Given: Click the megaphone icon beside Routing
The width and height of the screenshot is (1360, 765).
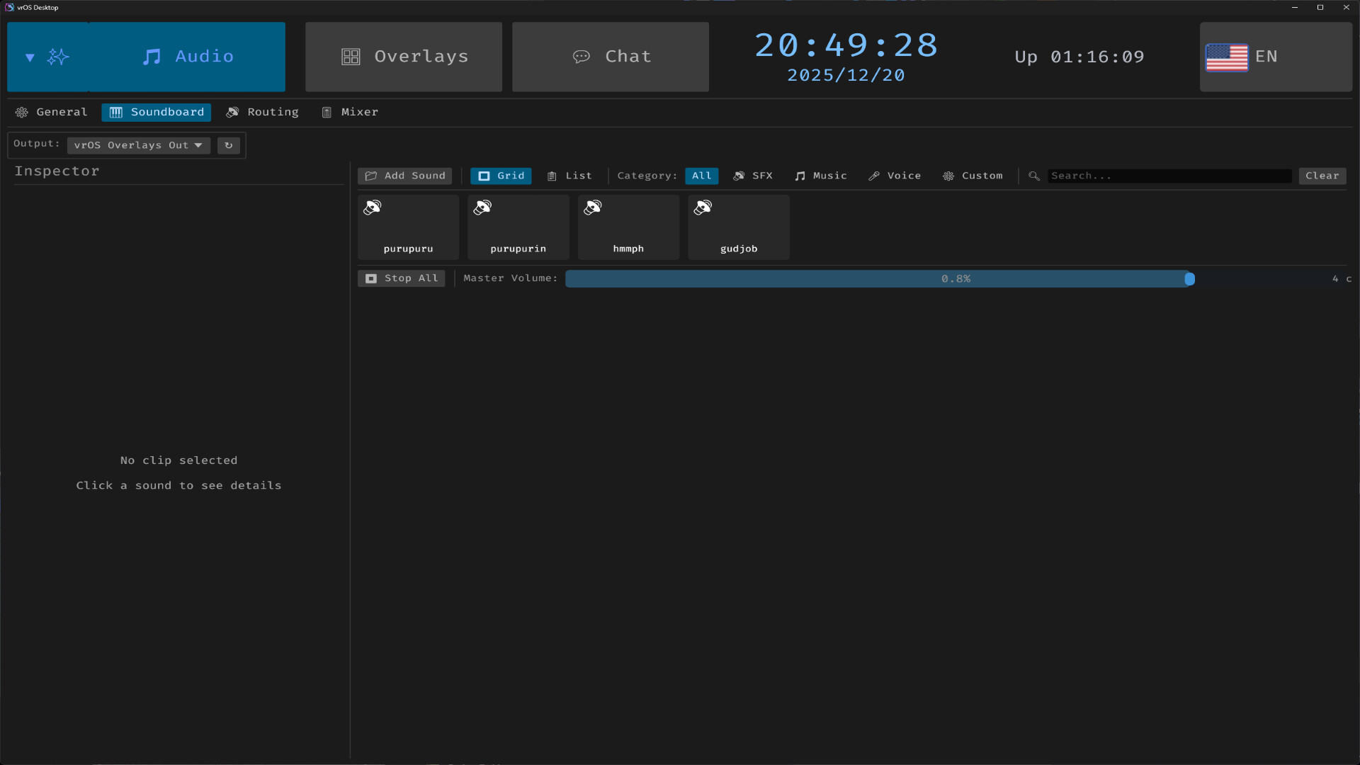Looking at the screenshot, I should [x=232, y=112].
